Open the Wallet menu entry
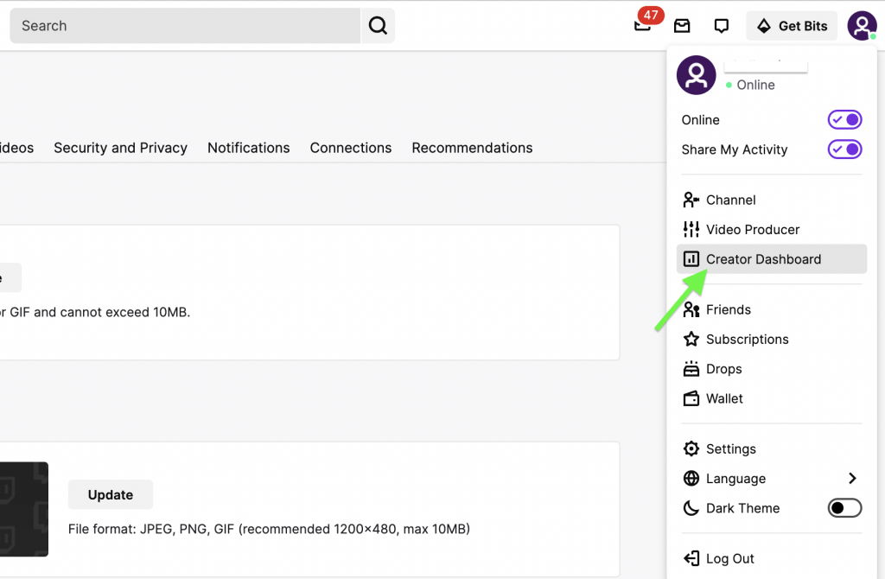The image size is (885, 579). pyautogui.click(x=772, y=398)
